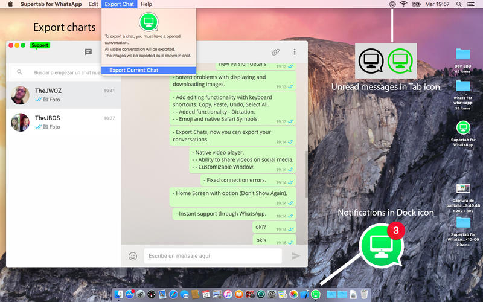
Task: Click message 'Solved problems with displaying'
Action: click(x=232, y=81)
